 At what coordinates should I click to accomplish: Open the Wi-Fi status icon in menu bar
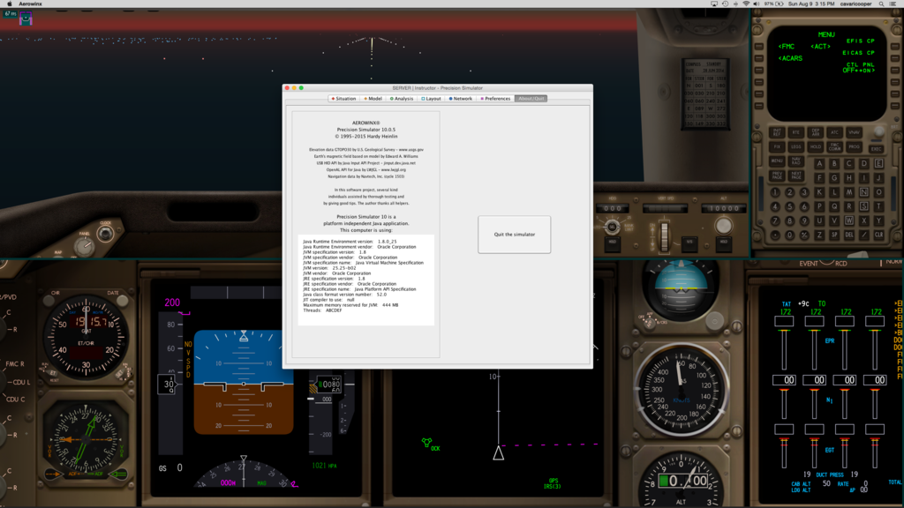(x=746, y=4)
